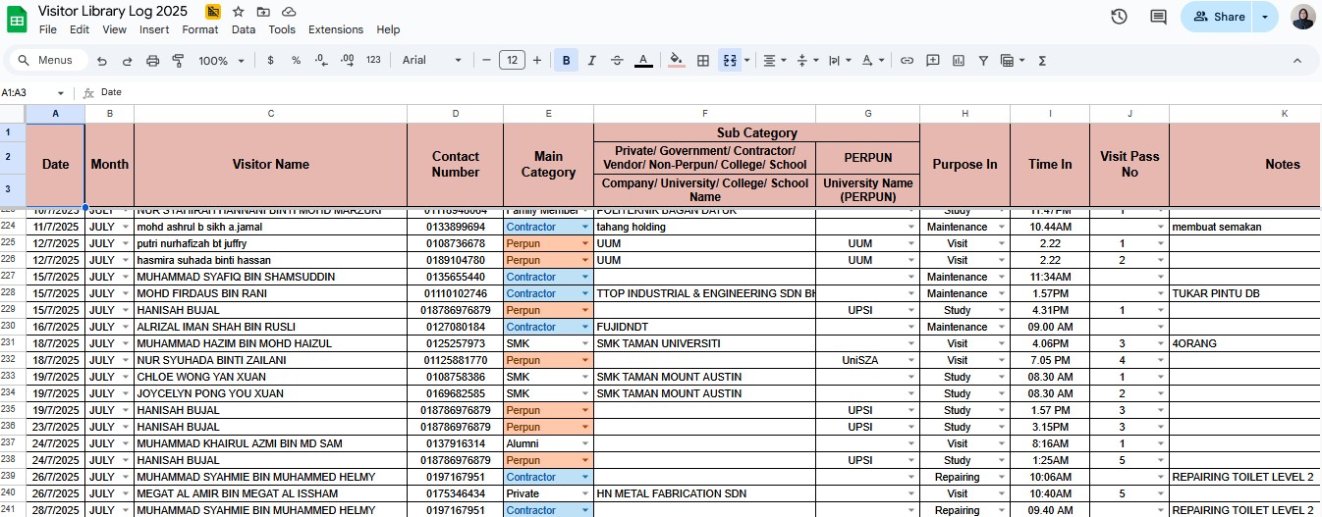Click the font size input field
Viewport: 1322px width, 517px height.
[x=512, y=61]
